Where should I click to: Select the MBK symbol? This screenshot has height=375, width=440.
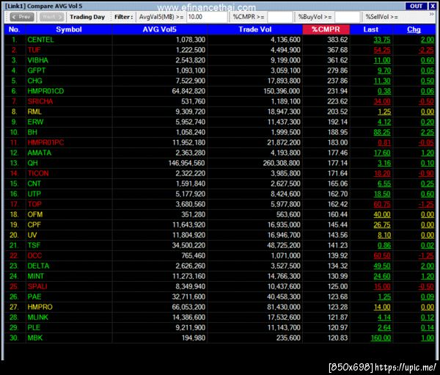34,338
